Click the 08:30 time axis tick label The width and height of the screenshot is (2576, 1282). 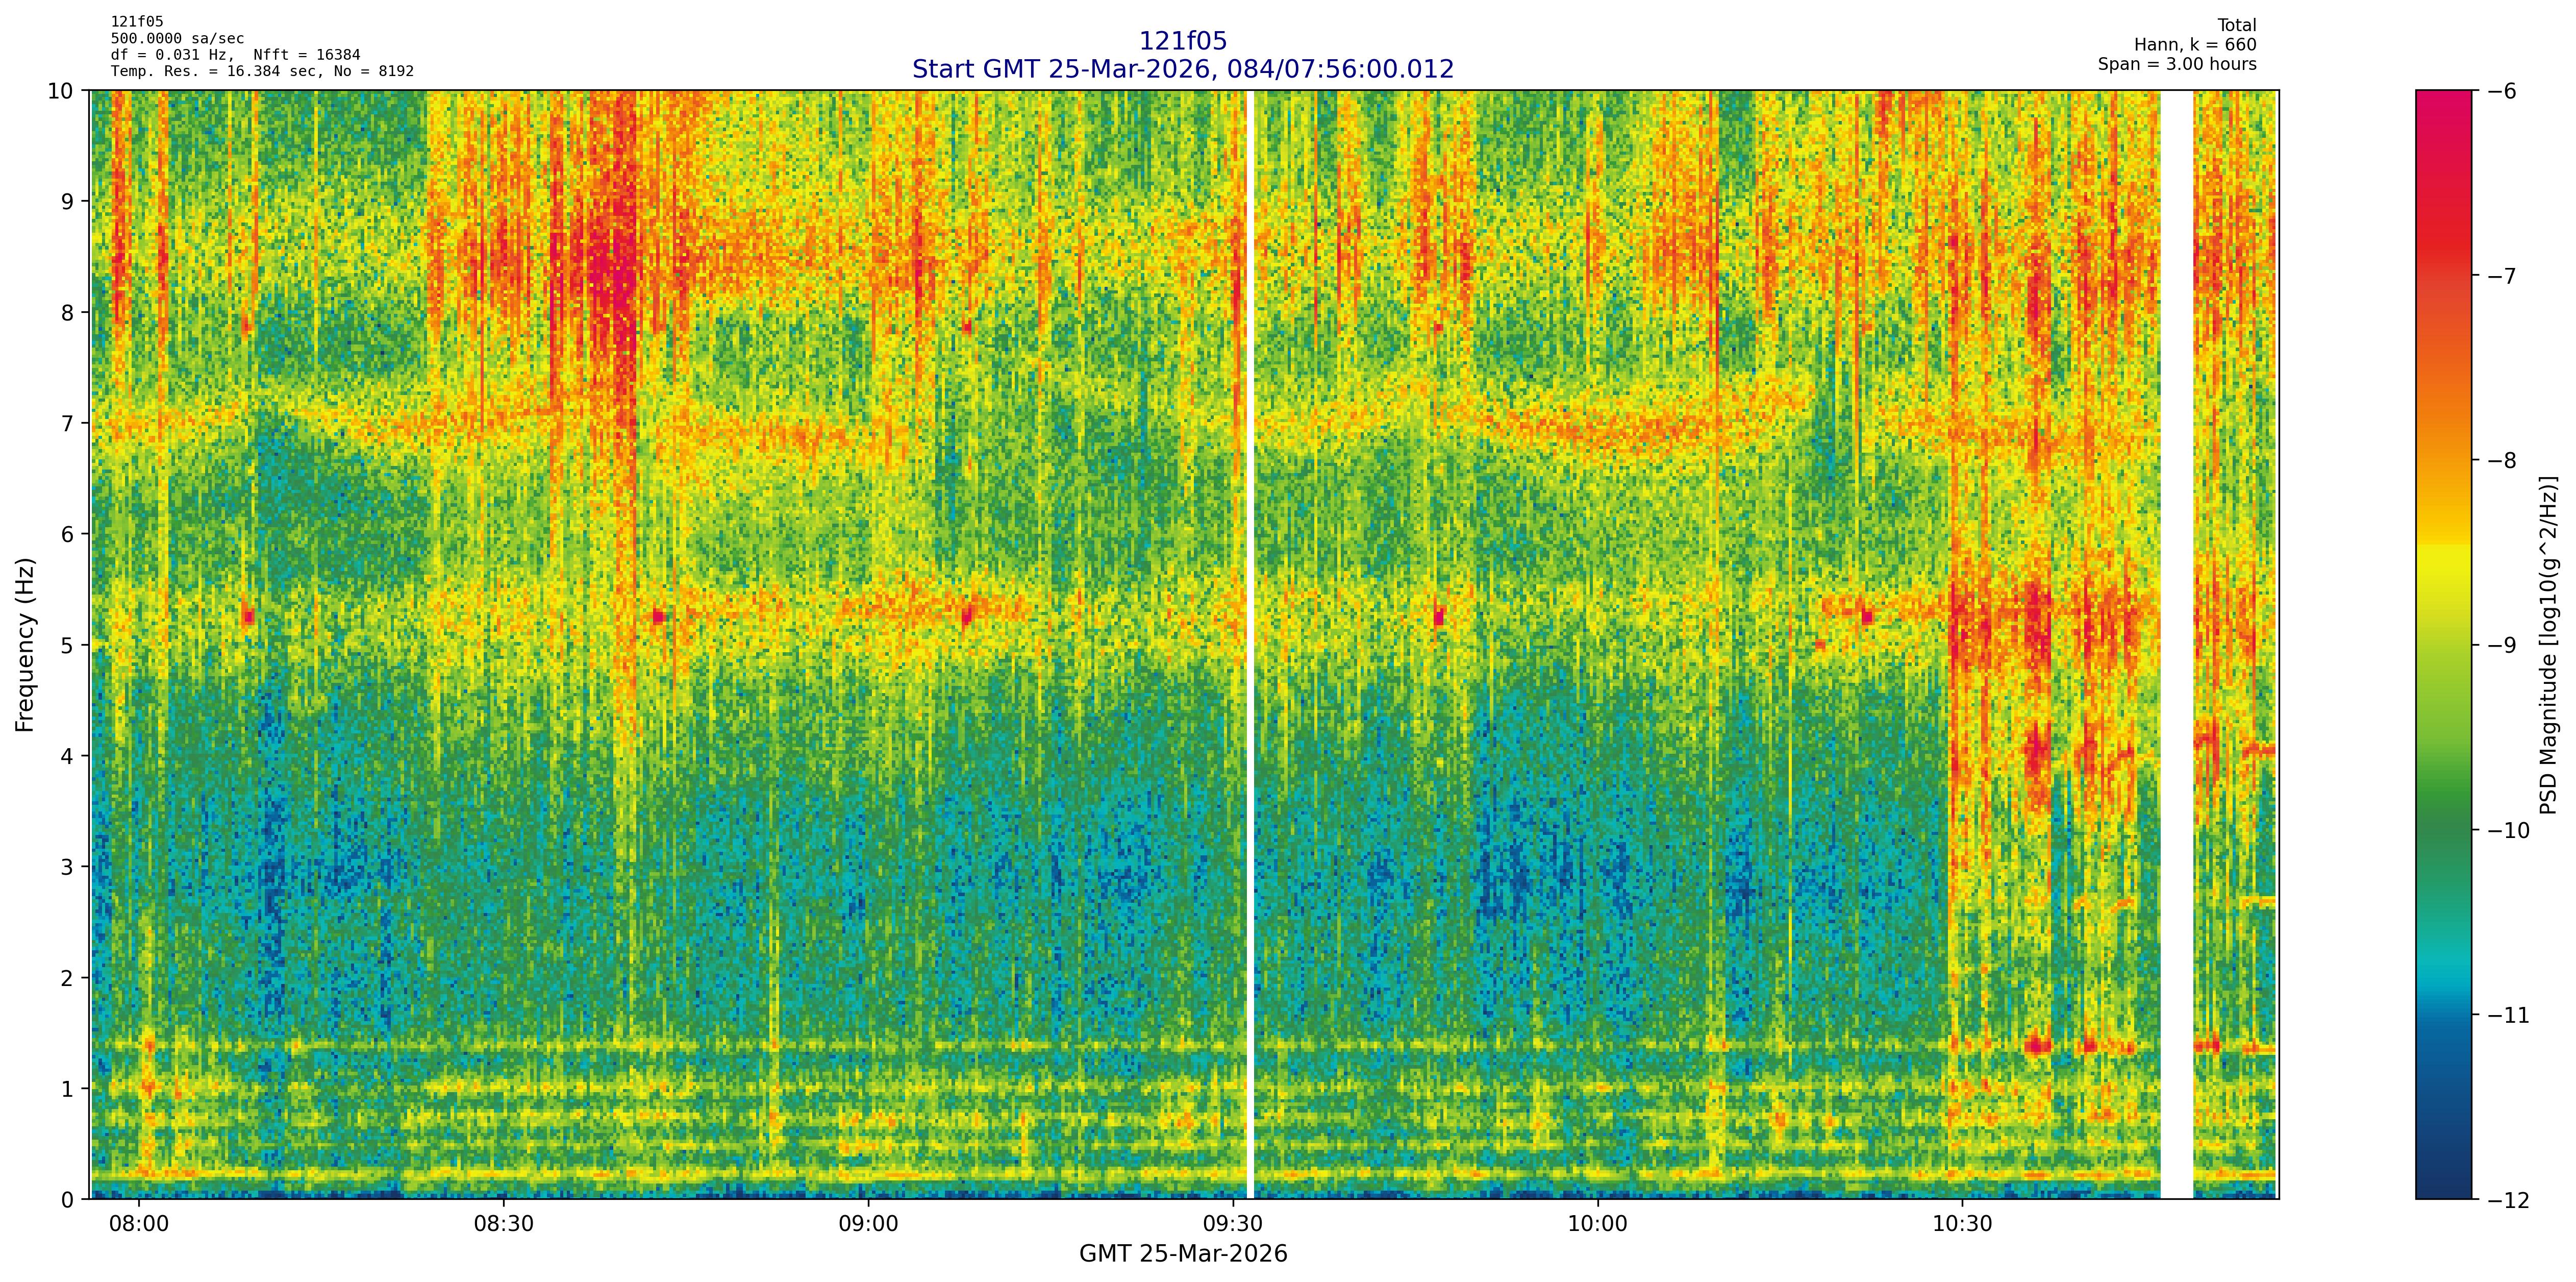pos(503,1224)
